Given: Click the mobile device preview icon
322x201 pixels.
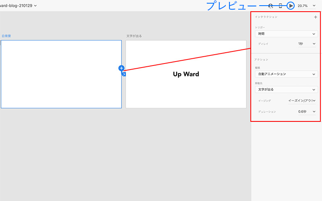Looking at the screenshot, I should (281, 6).
